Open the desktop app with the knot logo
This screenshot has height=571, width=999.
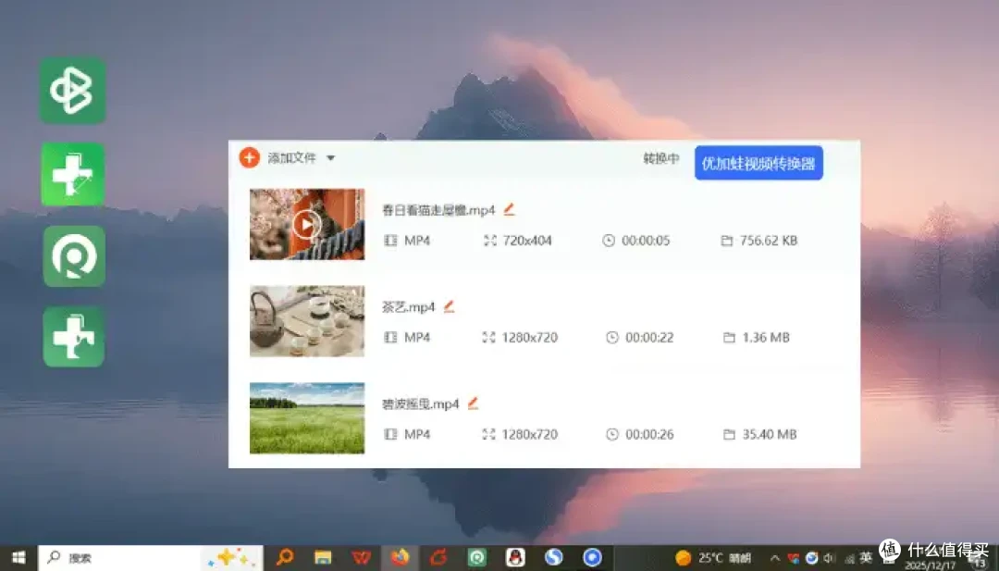pos(73,90)
